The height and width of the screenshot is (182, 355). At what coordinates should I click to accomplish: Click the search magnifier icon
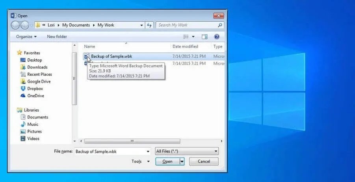pos(220,25)
